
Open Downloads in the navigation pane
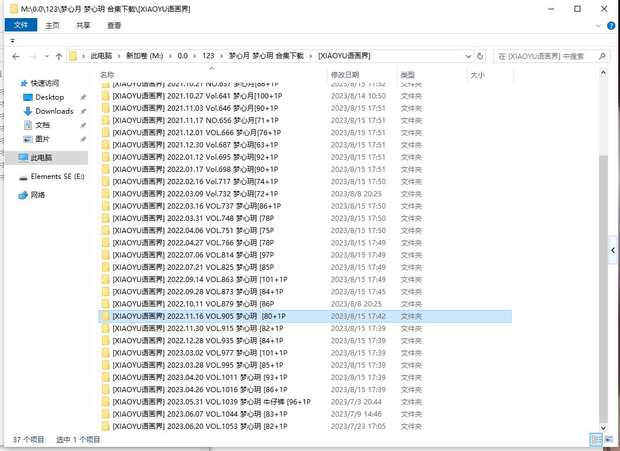point(54,111)
